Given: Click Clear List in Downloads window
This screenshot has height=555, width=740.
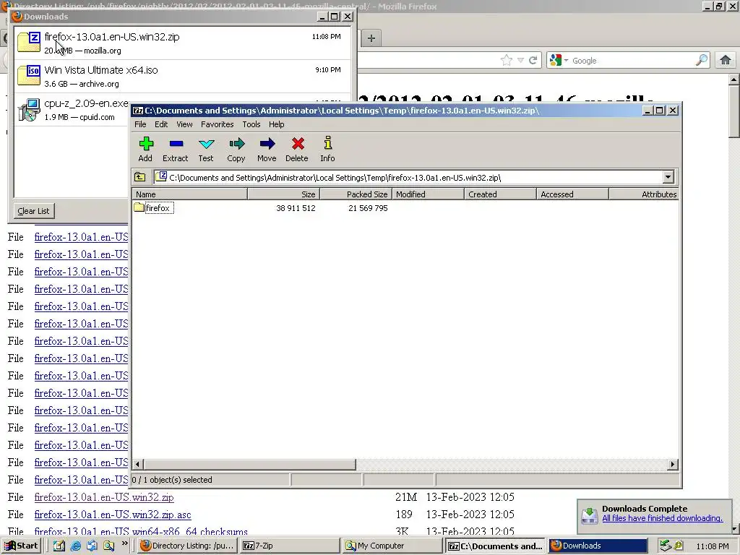Looking at the screenshot, I should [33, 211].
